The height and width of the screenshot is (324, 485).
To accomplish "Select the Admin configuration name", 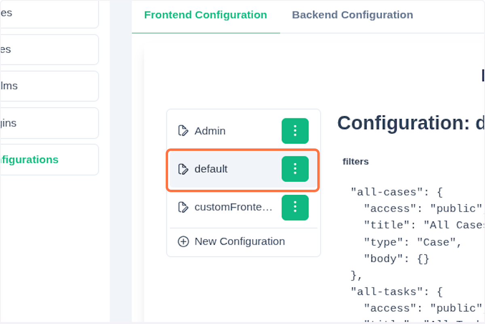I will tap(210, 131).
